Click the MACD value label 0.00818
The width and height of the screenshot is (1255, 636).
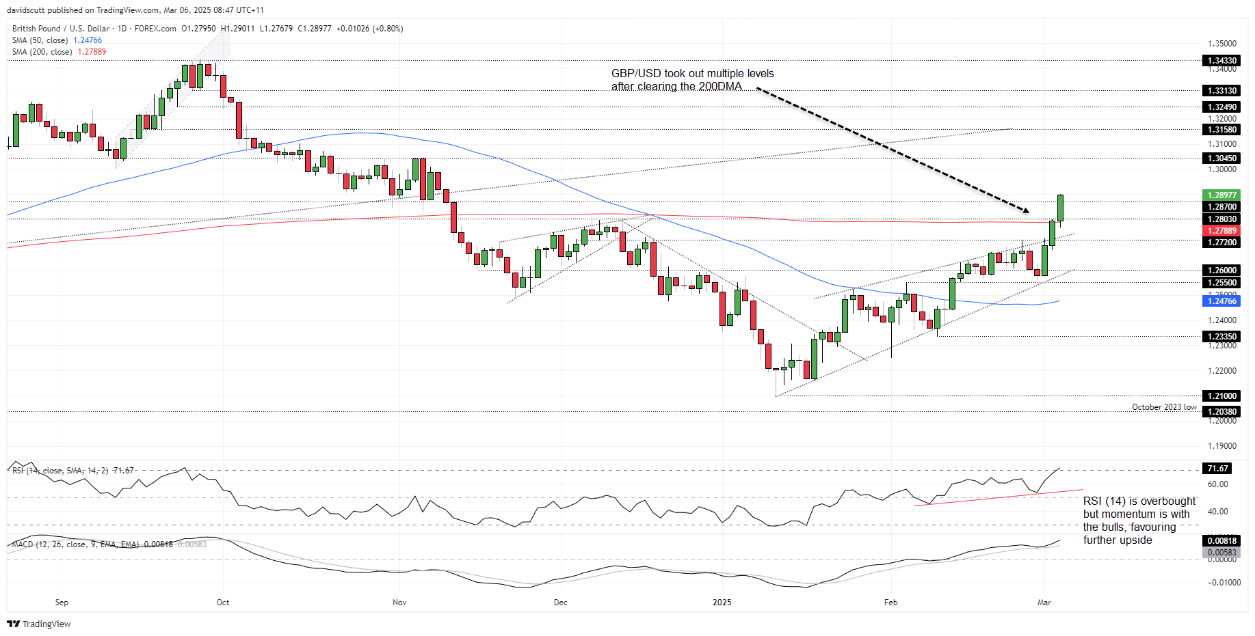(x=1222, y=541)
